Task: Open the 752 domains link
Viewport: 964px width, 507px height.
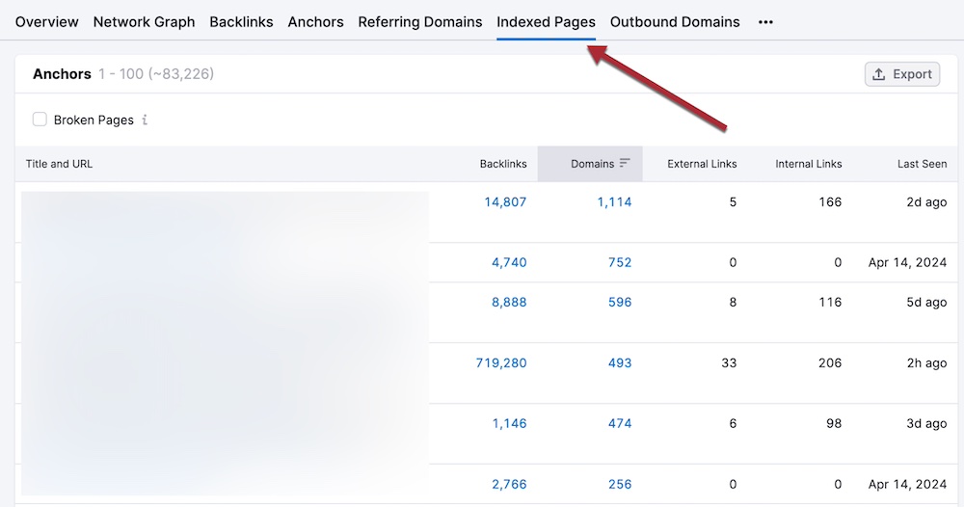Action: (x=620, y=262)
